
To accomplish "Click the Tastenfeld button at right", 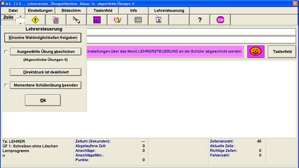I will pyautogui.click(x=282, y=51).
